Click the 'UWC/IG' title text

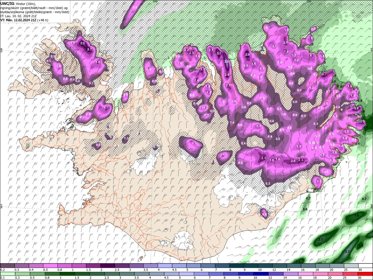[7, 3]
